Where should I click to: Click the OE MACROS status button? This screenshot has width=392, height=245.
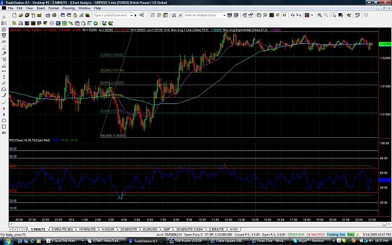coord(315,234)
